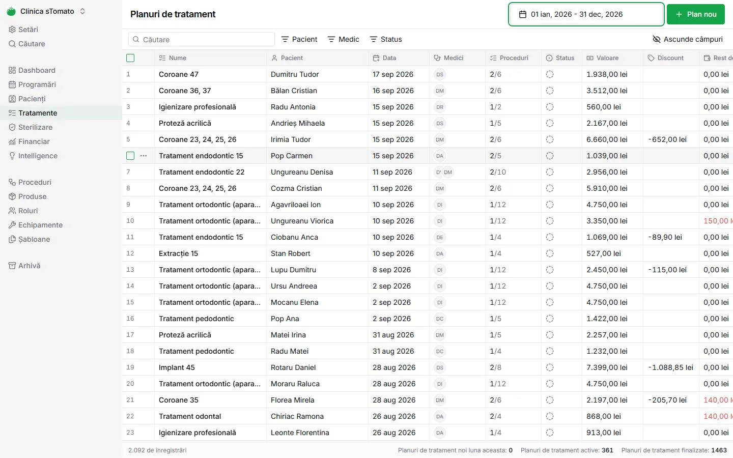Screen dimensions: 733x458
Task: Click the Valoare column header
Action: tap(612, 58)
